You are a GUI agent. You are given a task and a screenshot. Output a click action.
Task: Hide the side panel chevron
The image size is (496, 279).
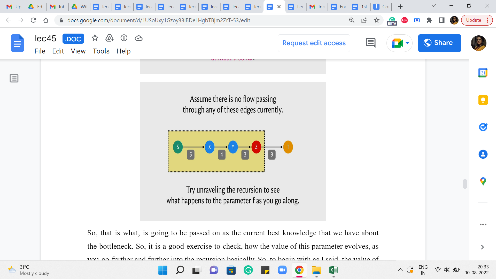point(482,247)
